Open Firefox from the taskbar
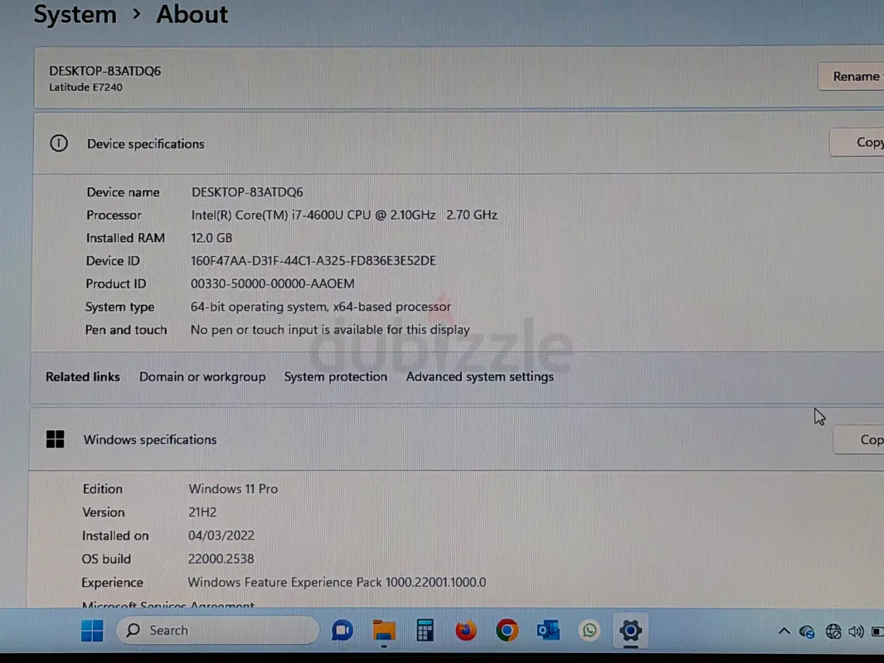Viewport: 884px width, 663px height. (466, 631)
